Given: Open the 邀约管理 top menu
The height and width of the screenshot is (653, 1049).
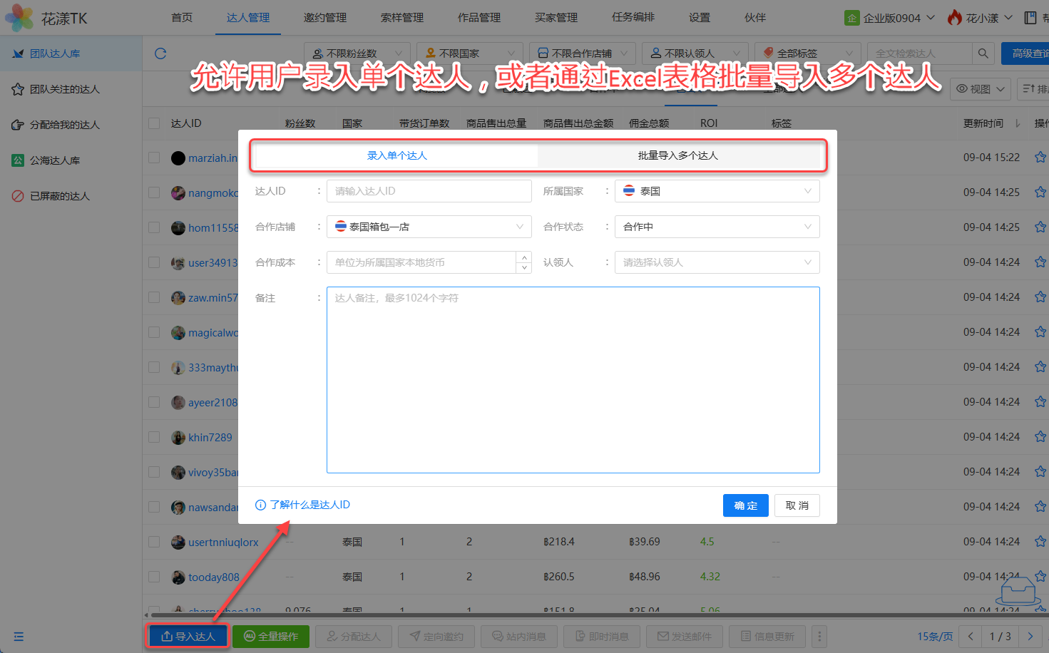Looking at the screenshot, I should tap(324, 18).
